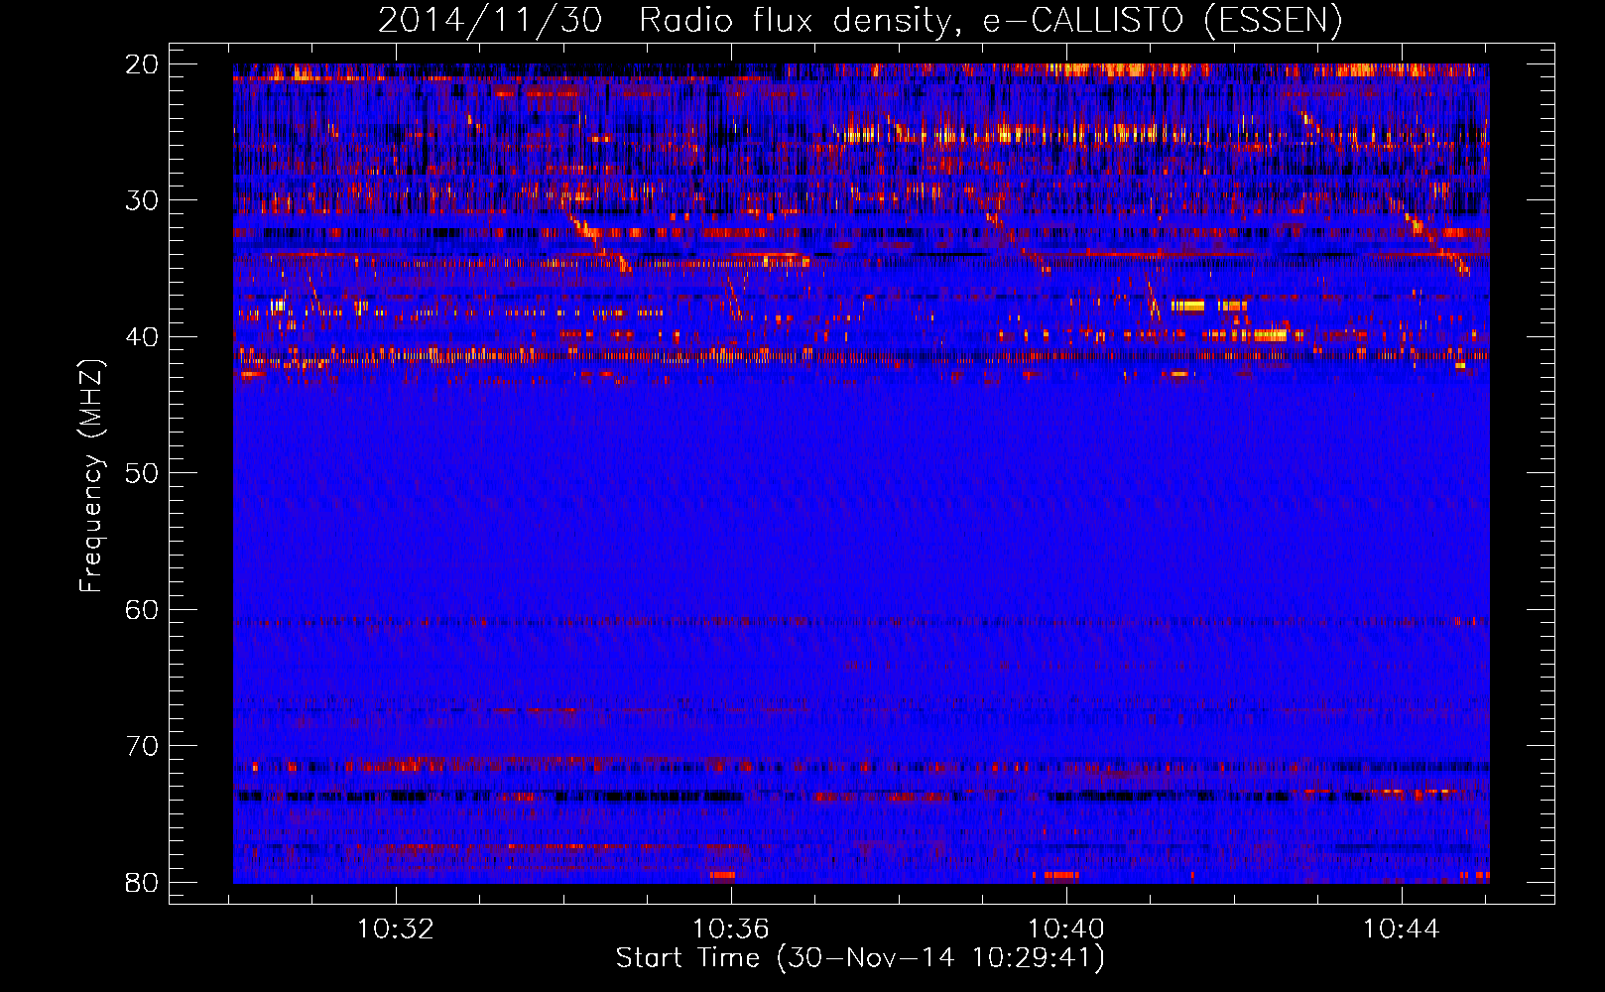The image size is (1605, 992).
Task: Select the 10:32 time tick label
Action: click(396, 930)
